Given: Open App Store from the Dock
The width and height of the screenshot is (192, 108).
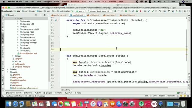Looking at the screenshot, I should click(x=119, y=104).
